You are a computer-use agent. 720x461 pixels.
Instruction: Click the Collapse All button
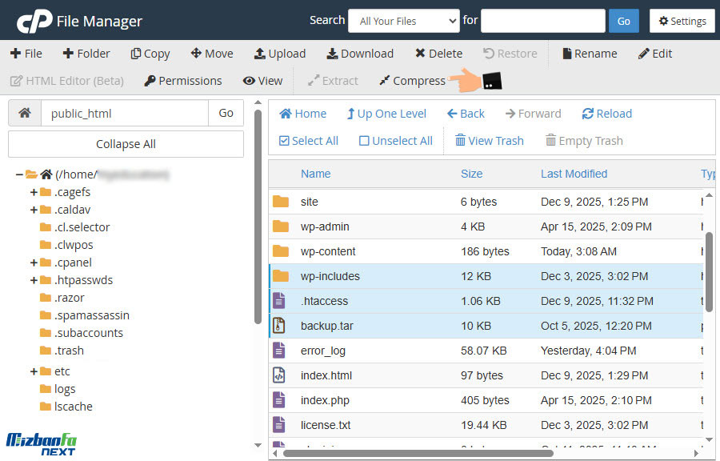pyautogui.click(x=126, y=144)
